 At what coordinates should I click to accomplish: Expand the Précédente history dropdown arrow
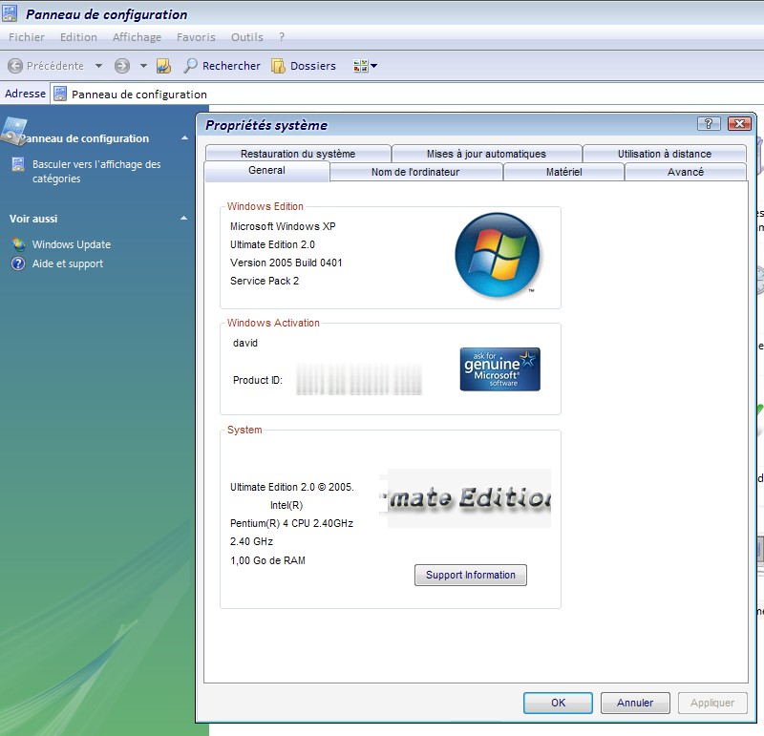(96, 66)
